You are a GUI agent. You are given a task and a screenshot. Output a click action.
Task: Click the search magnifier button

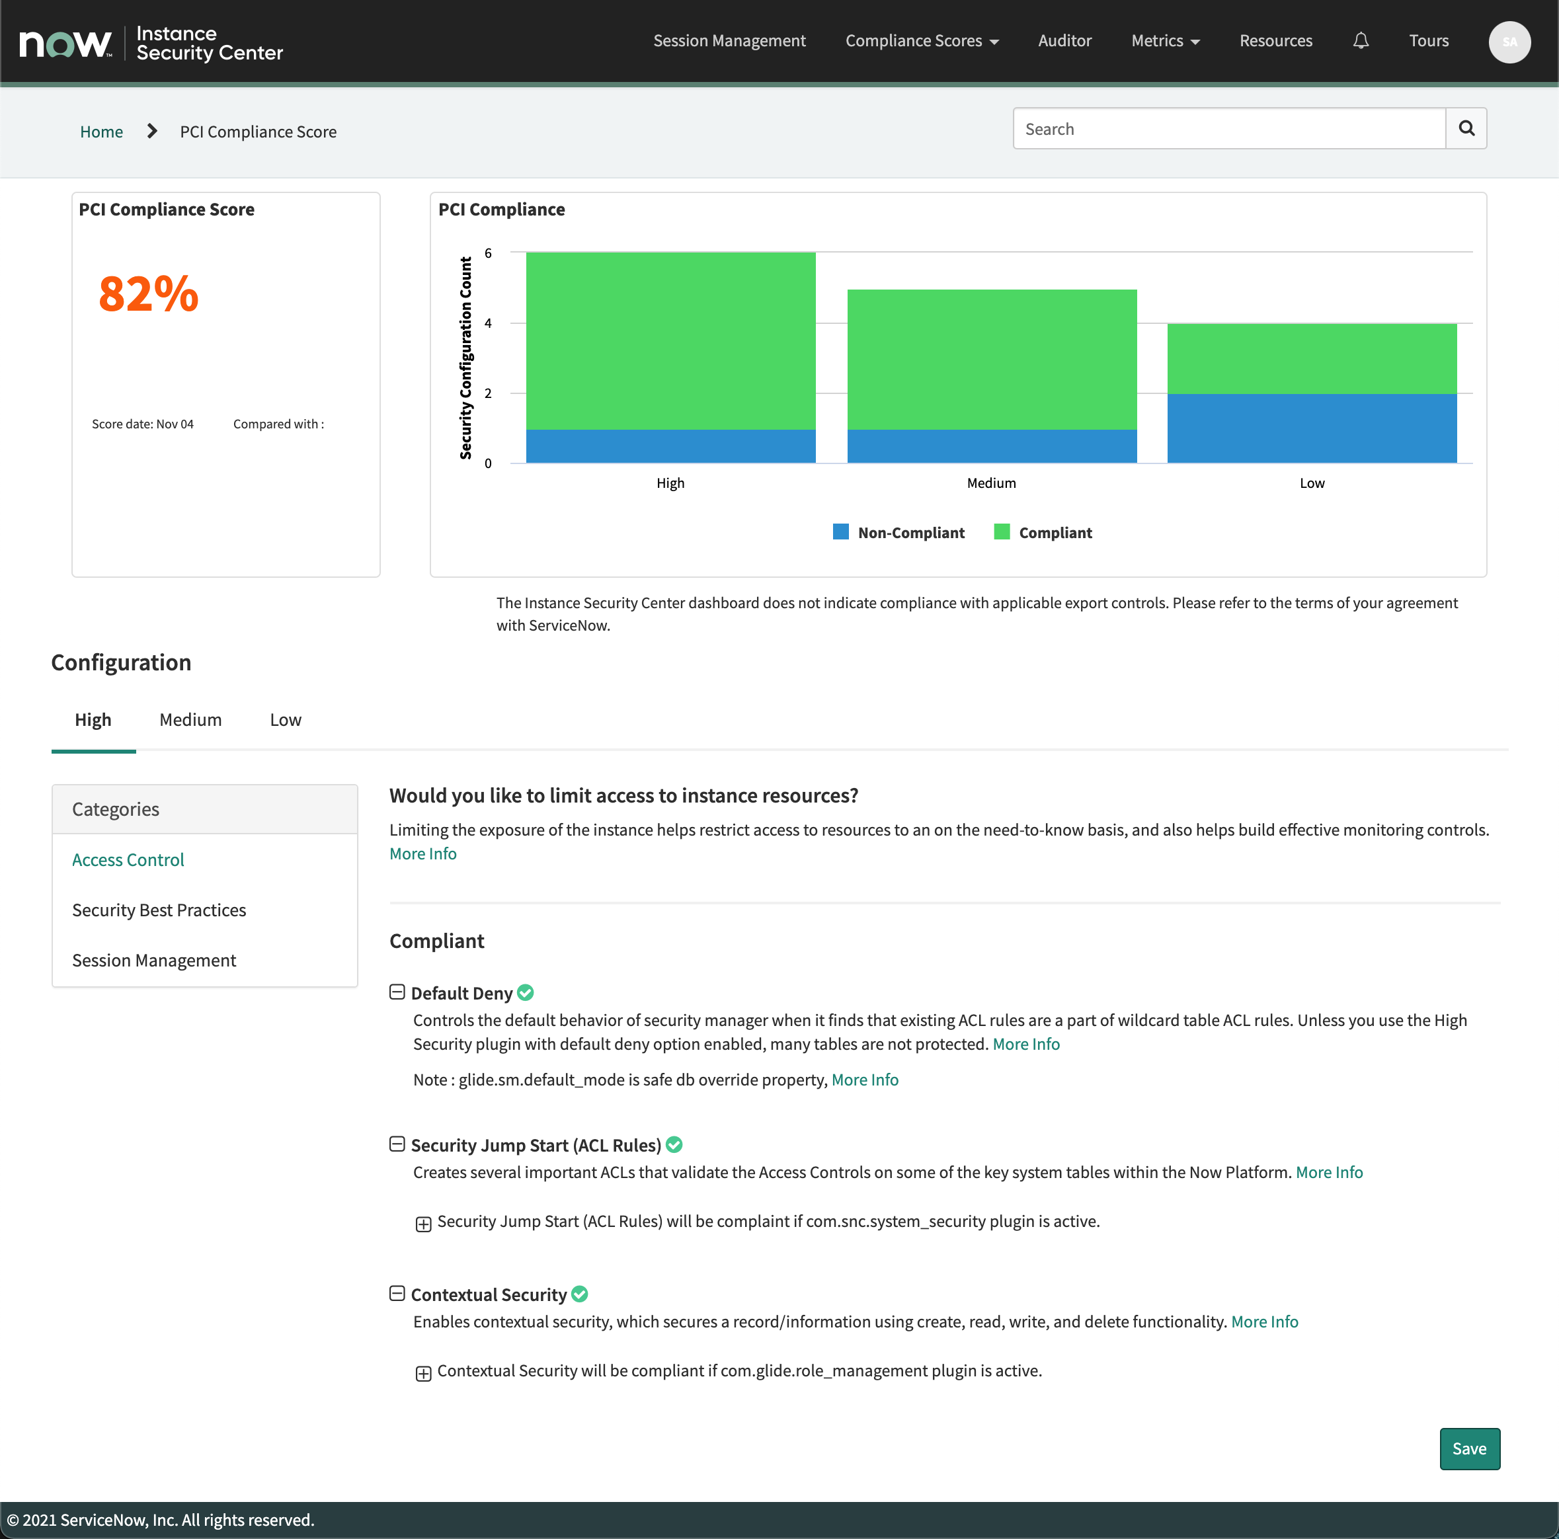[1466, 128]
